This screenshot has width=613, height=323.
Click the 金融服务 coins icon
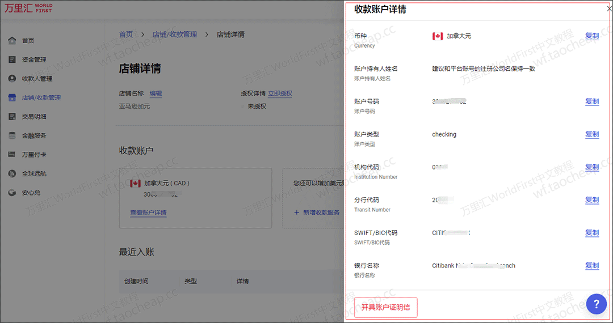(12, 135)
